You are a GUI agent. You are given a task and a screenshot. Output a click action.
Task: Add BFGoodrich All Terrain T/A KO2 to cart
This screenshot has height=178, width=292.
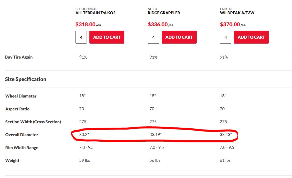pos(107,37)
